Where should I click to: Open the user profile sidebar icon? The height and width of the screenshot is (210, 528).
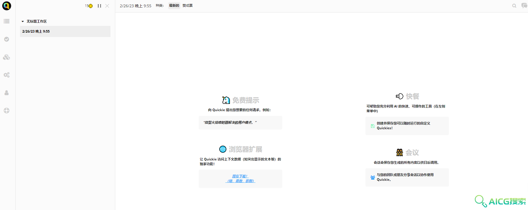7,93
